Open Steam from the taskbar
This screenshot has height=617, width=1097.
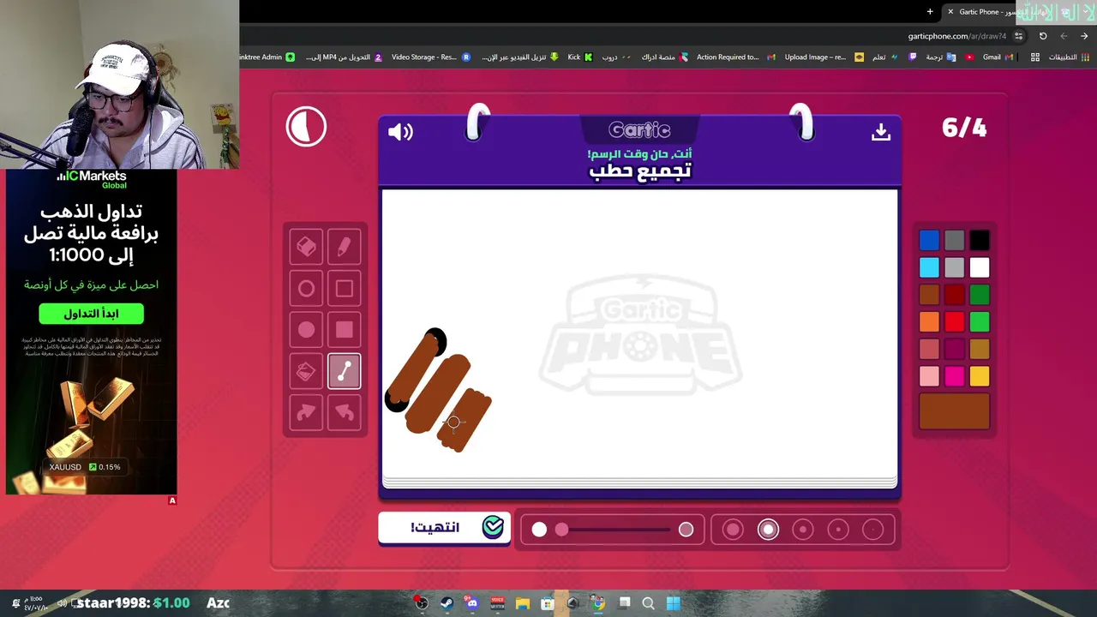pos(447,603)
